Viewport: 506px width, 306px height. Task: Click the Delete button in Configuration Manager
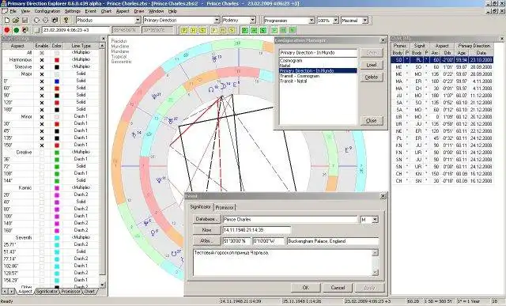click(x=372, y=77)
